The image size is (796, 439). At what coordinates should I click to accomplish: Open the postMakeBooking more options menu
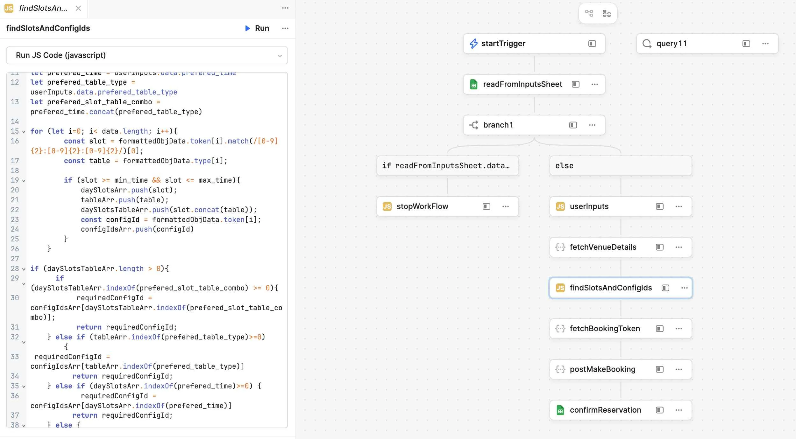(x=679, y=369)
